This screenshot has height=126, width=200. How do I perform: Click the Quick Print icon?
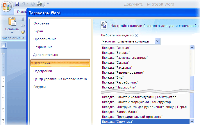point(39,4)
